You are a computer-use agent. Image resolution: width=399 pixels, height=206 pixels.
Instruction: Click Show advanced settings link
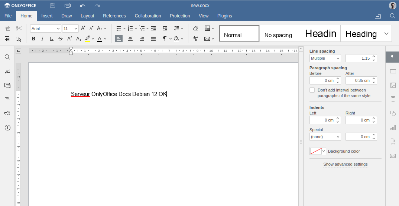coord(345,164)
